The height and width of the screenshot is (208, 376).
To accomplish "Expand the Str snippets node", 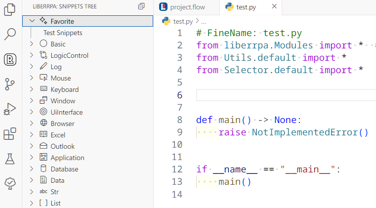I will (32, 191).
